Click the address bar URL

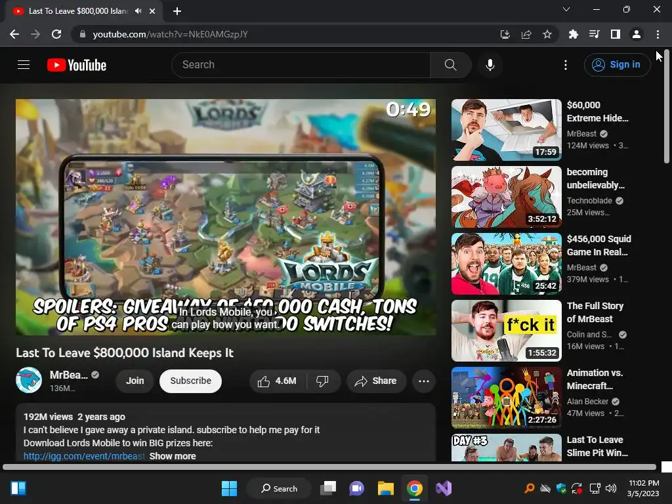point(170,34)
